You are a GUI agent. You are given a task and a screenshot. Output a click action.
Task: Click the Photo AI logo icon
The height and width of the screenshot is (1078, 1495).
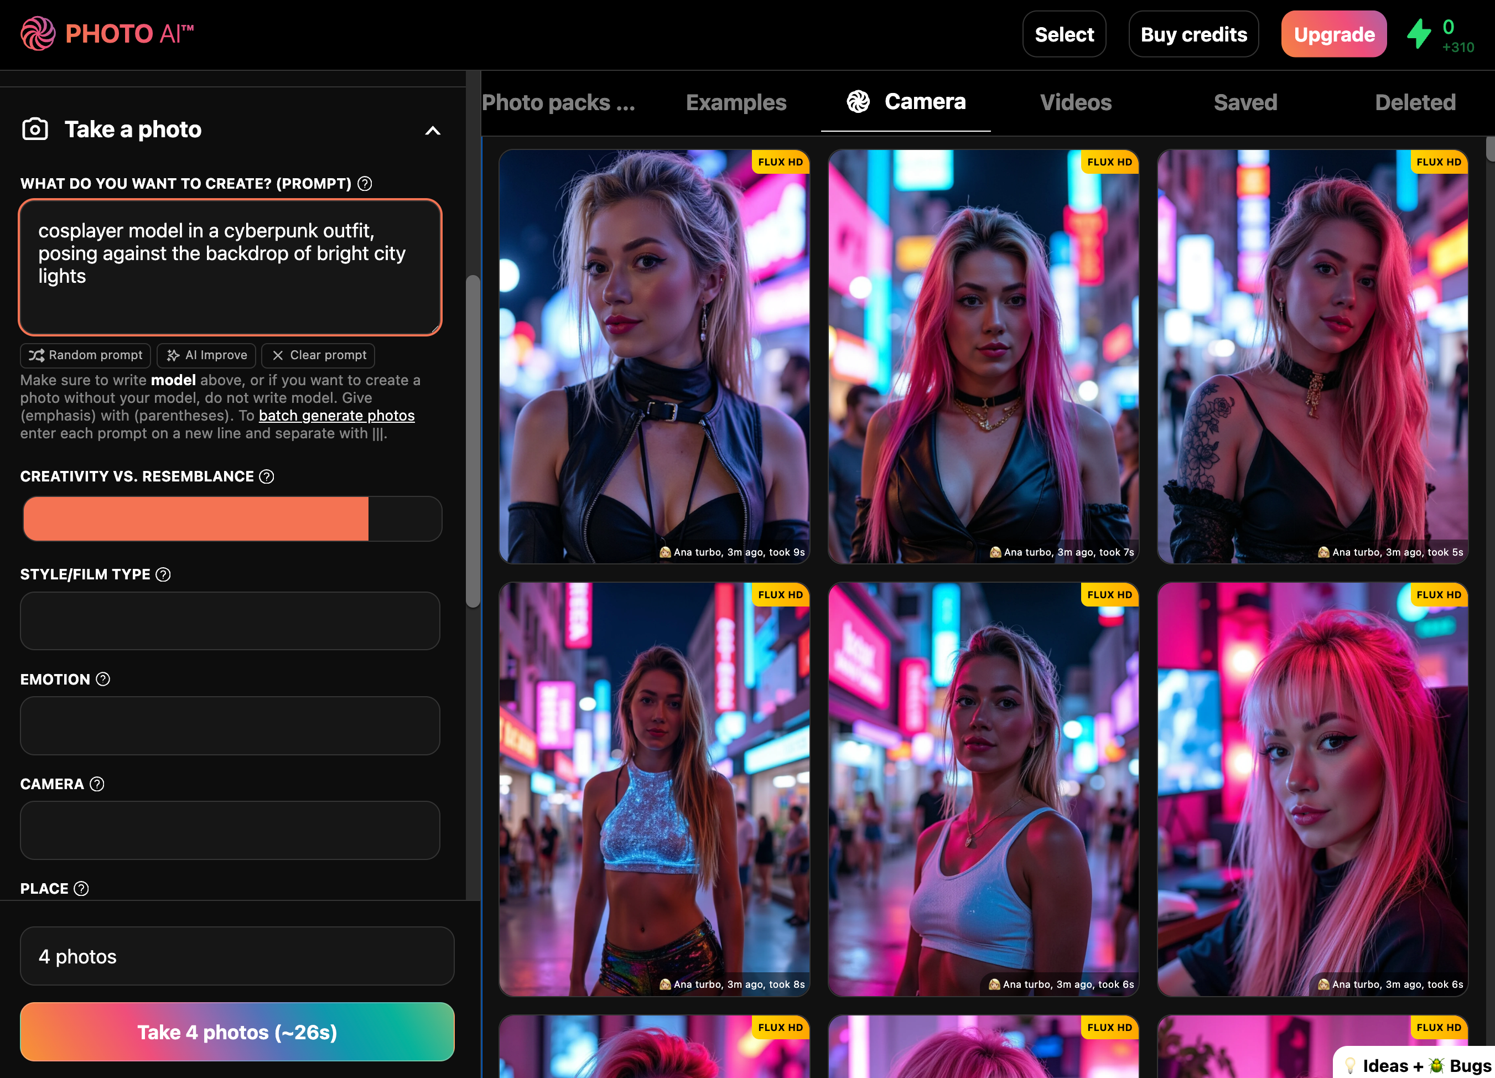(x=38, y=34)
